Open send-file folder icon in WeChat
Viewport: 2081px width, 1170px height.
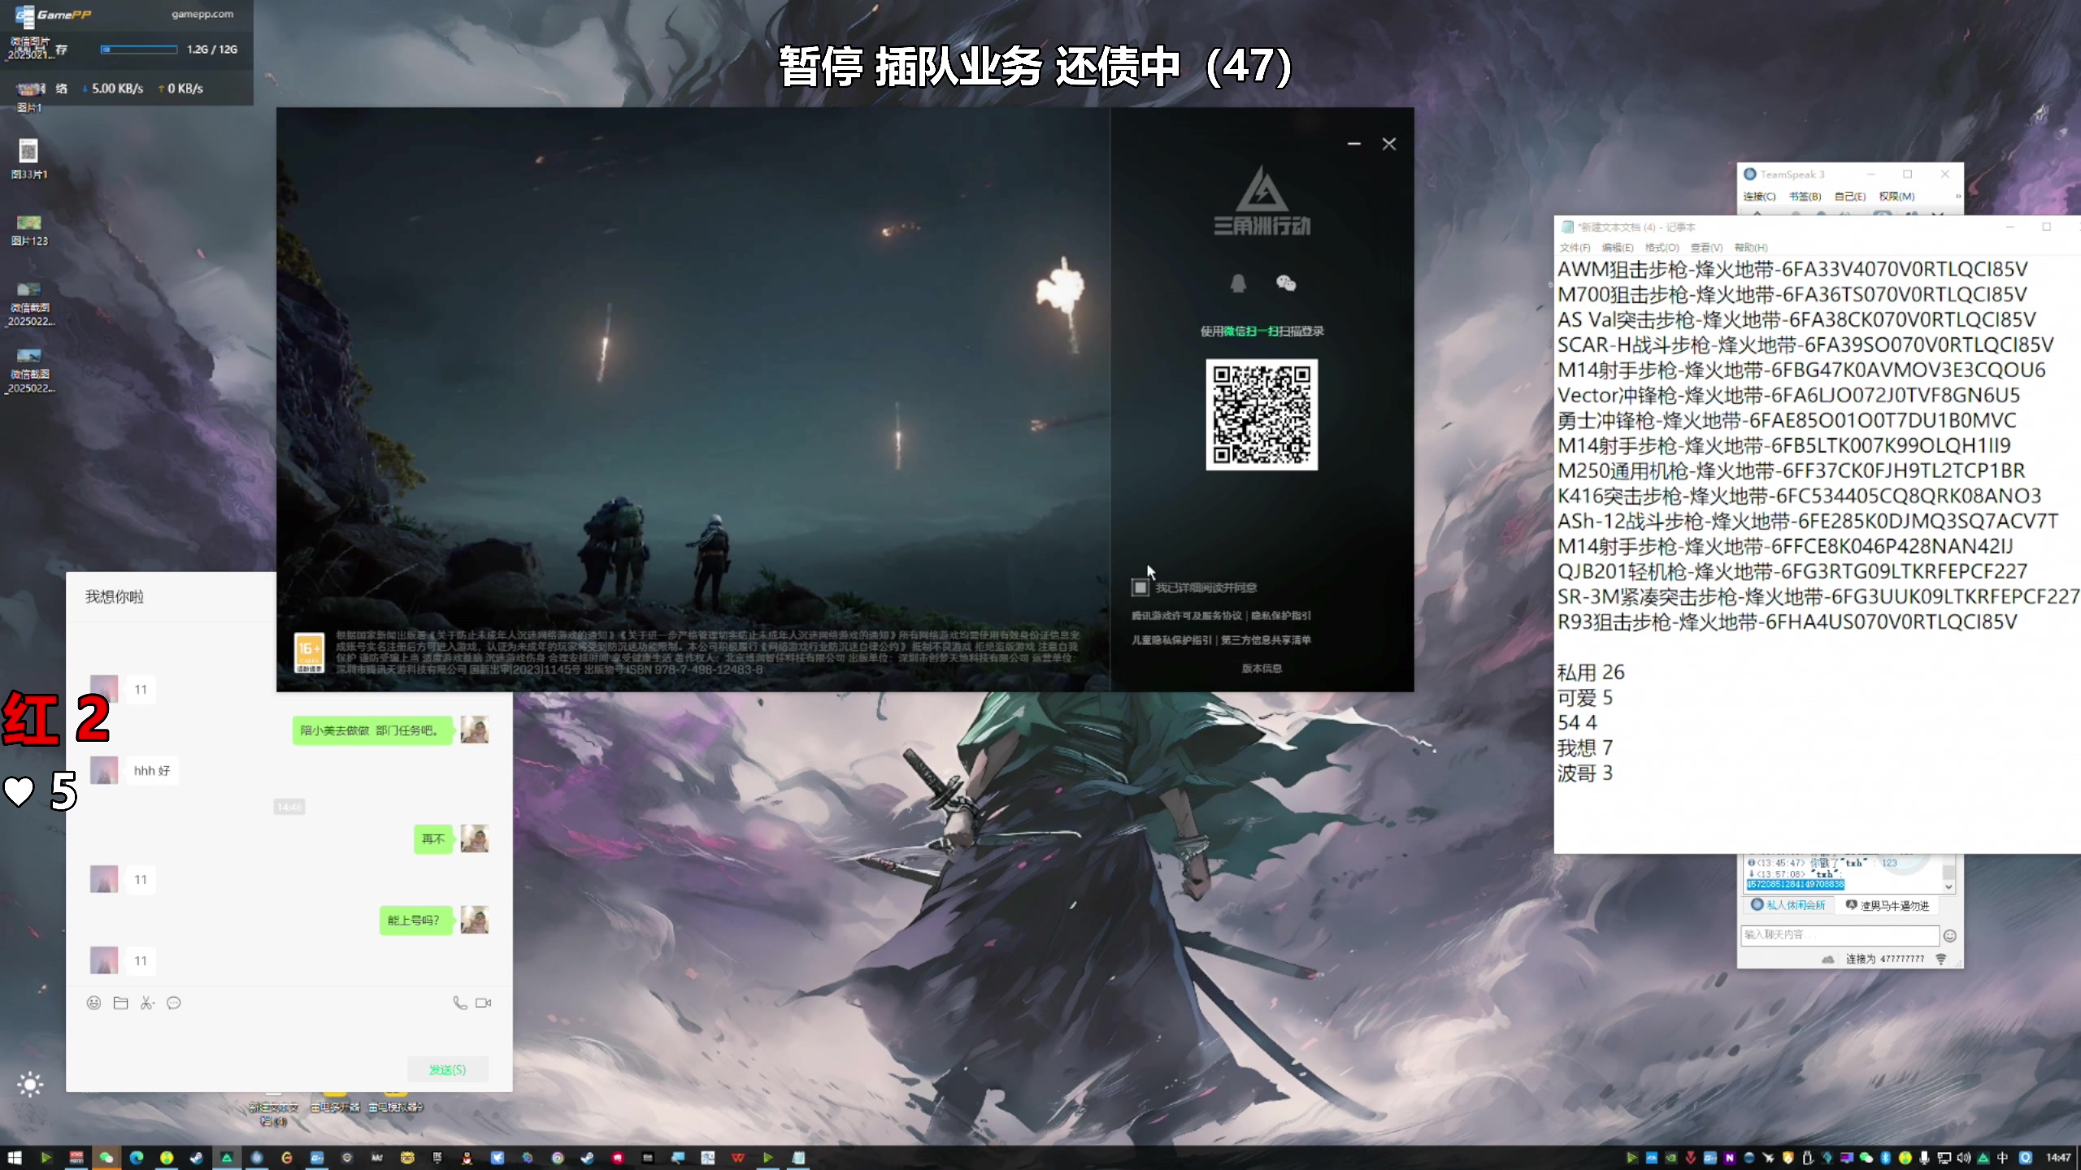[120, 1003]
